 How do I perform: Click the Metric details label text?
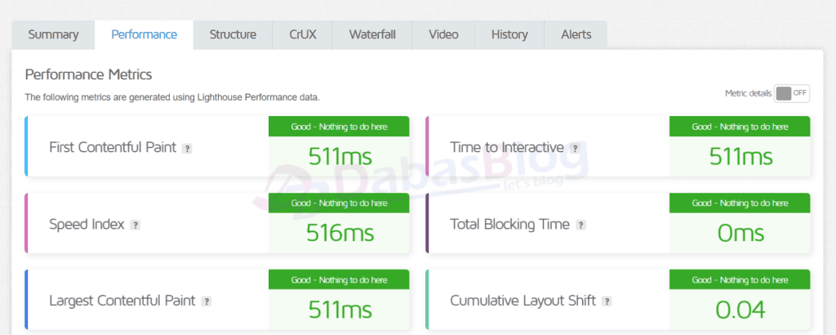tap(748, 93)
